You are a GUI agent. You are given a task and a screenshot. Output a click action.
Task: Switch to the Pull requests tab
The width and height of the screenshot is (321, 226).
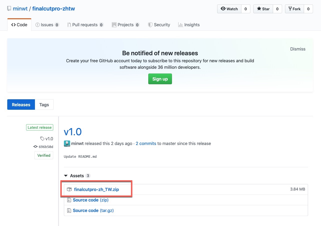(85, 25)
